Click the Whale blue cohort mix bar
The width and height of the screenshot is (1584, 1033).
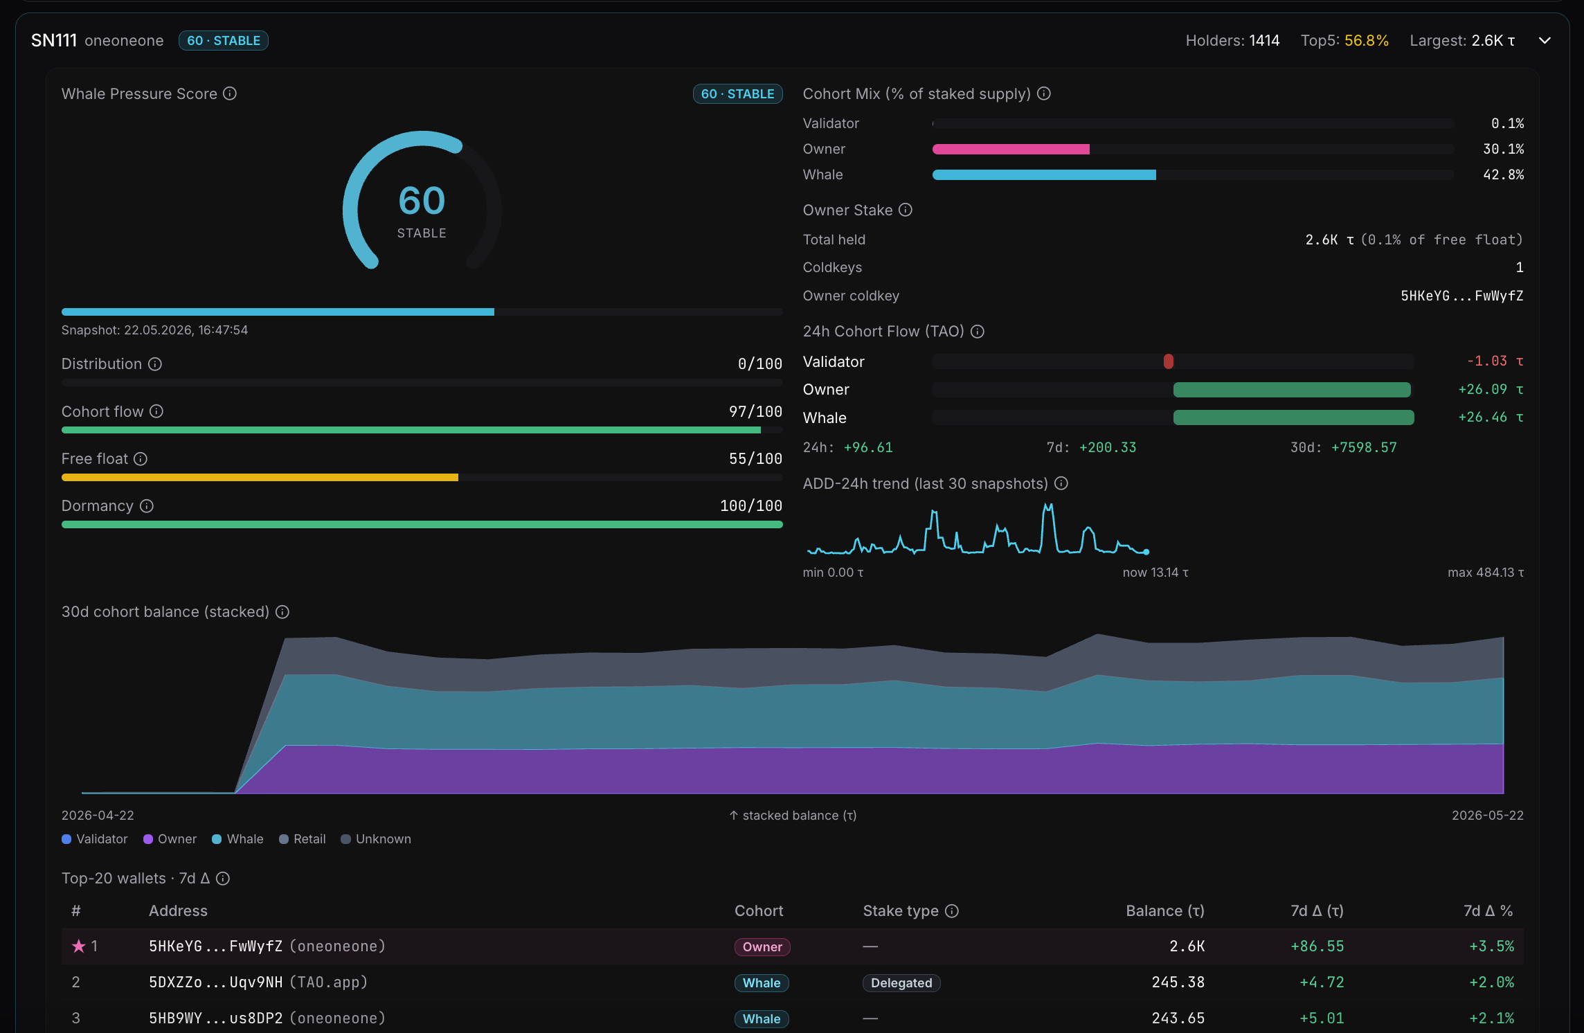point(1044,175)
